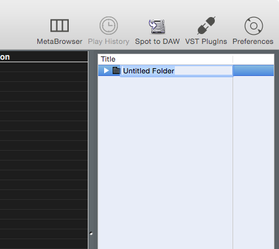Click the Preferences text label
Image resolution: width=279 pixels, height=249 pixels.
click(253, 41)
